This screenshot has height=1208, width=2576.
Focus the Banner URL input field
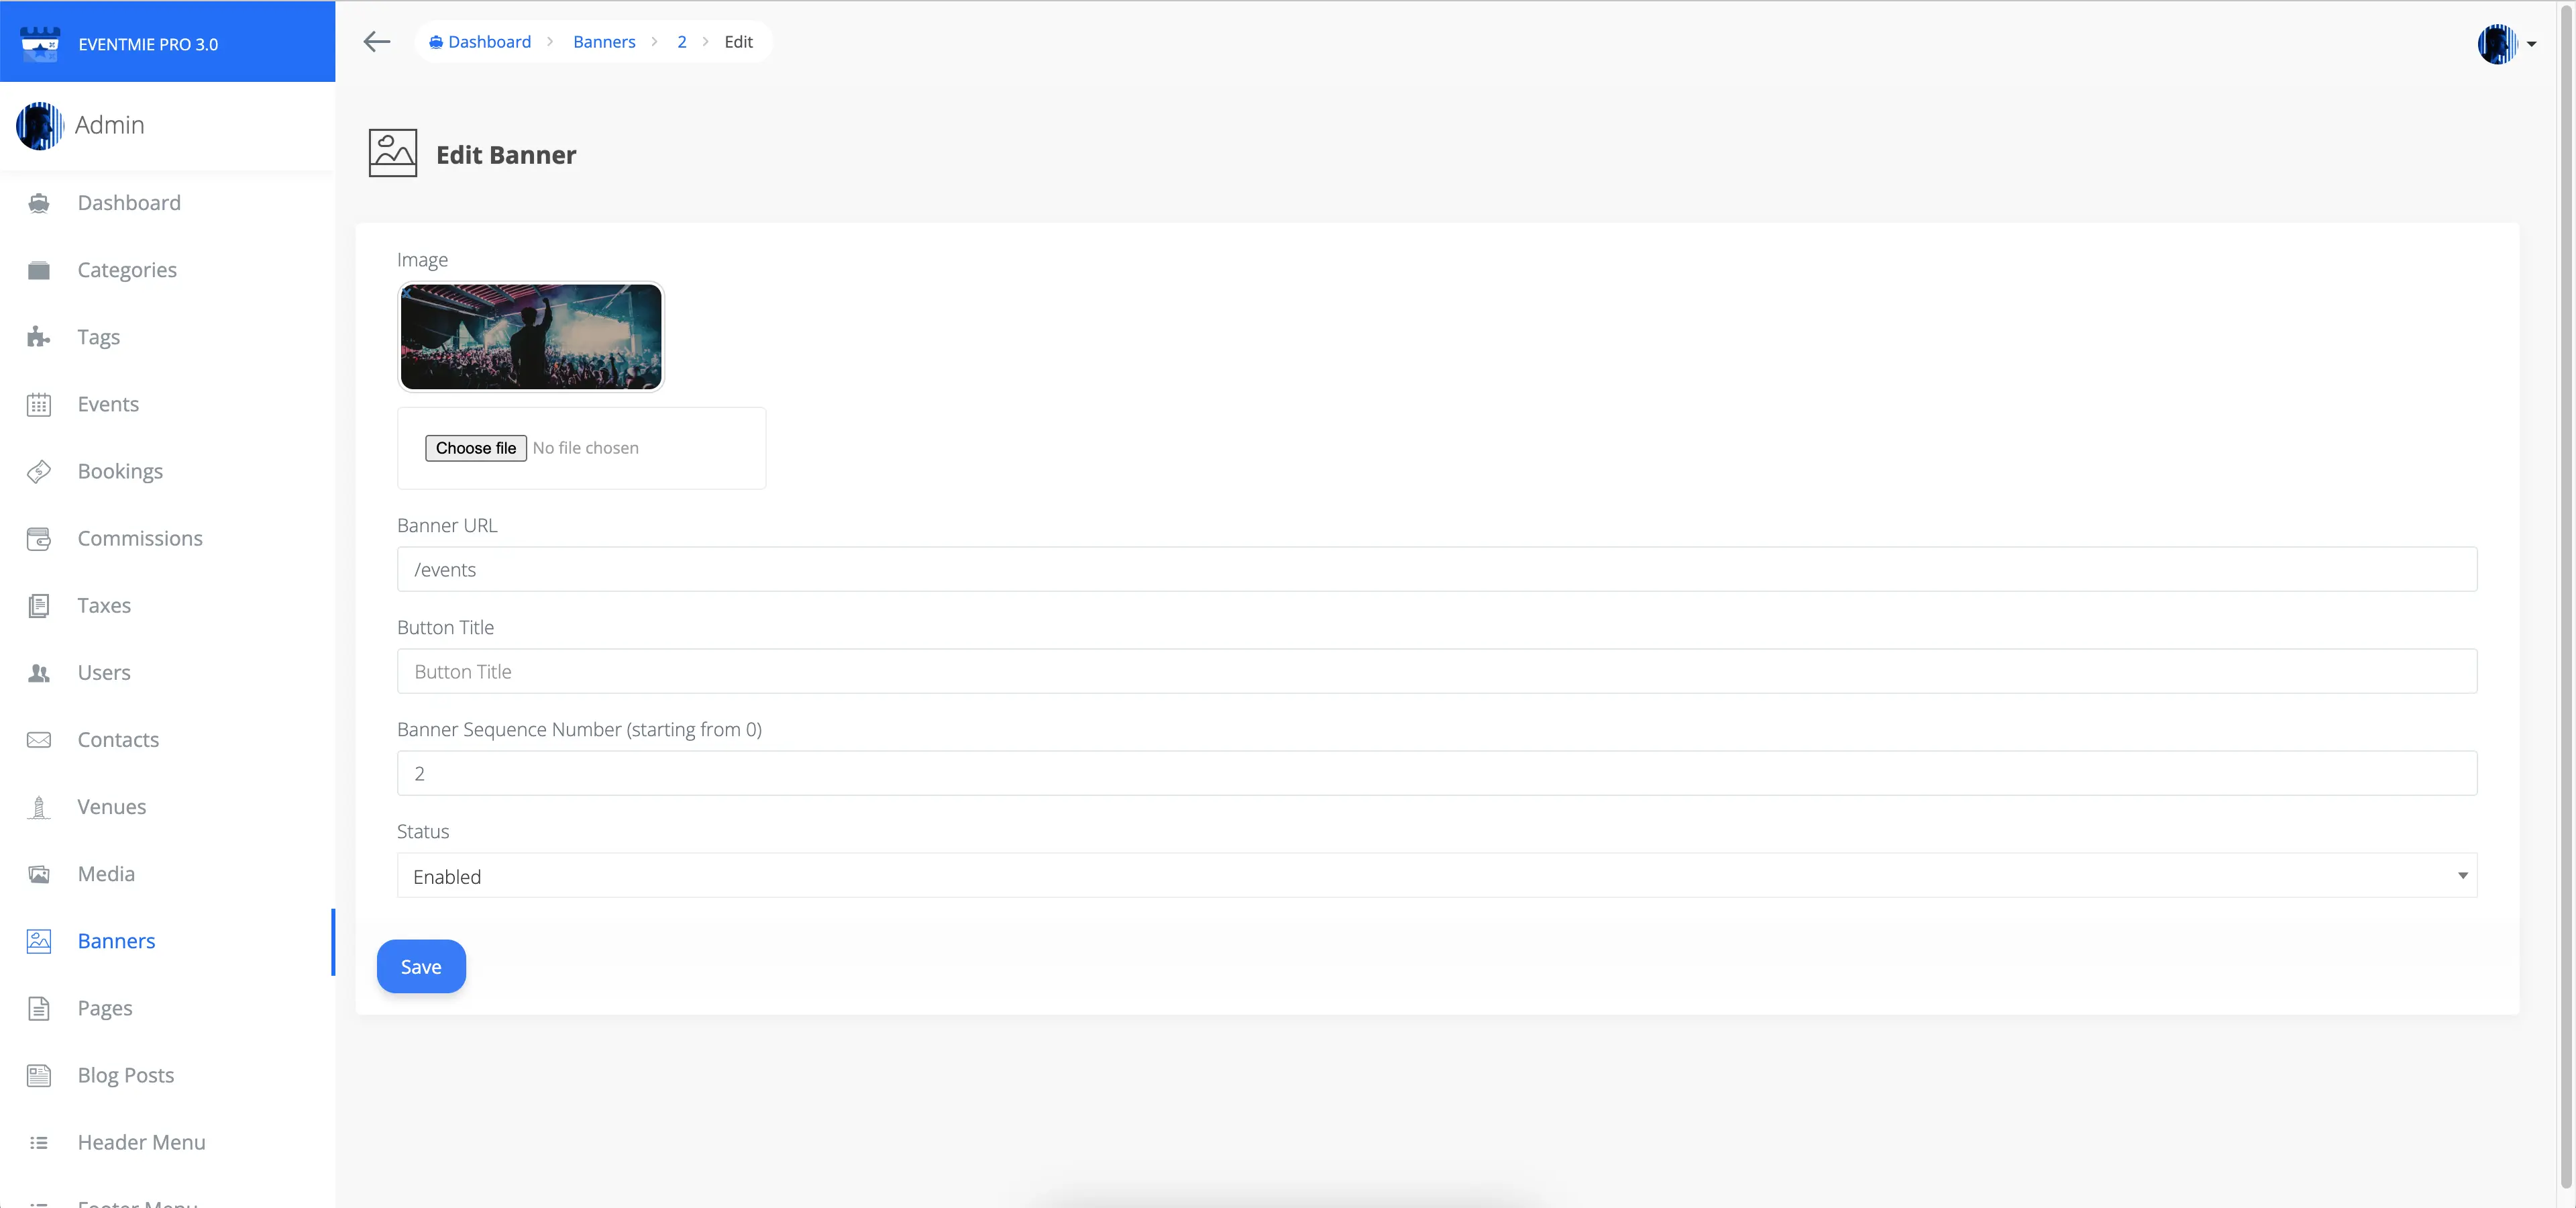coord(1437,569)
